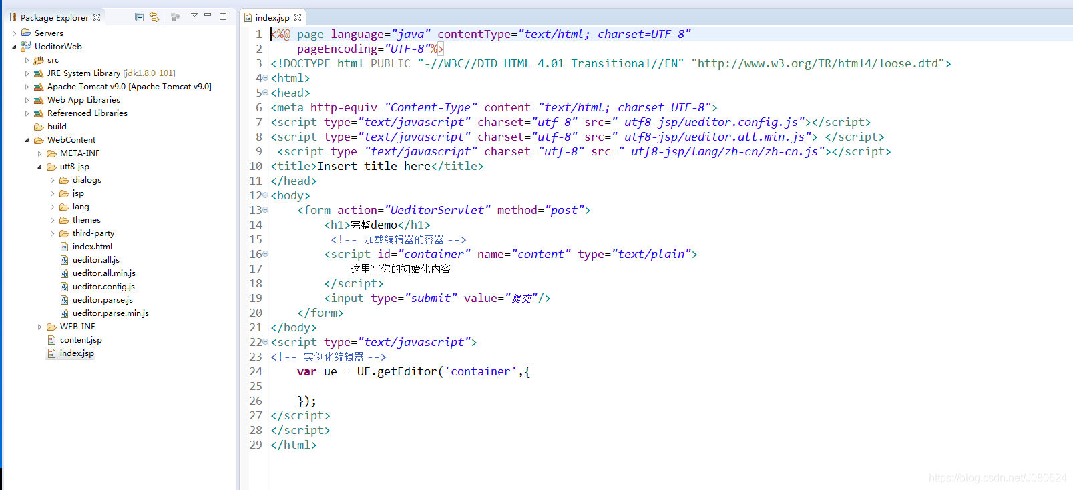
Task: Click the Referenced Libraries icon
Action: pos(39,113)
